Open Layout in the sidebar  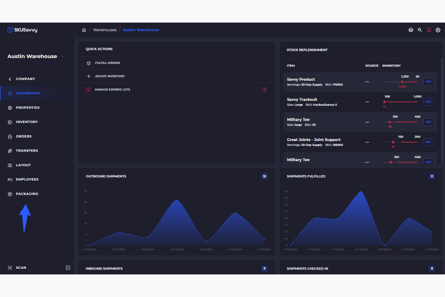coord(23,165)
